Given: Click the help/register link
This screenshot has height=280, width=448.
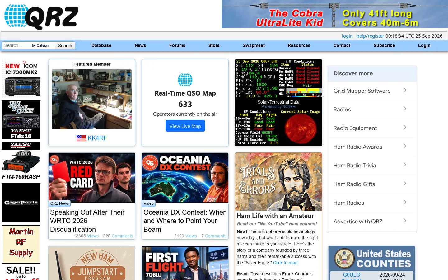Looking at the screenshot, I should click(x=370, y=36).
